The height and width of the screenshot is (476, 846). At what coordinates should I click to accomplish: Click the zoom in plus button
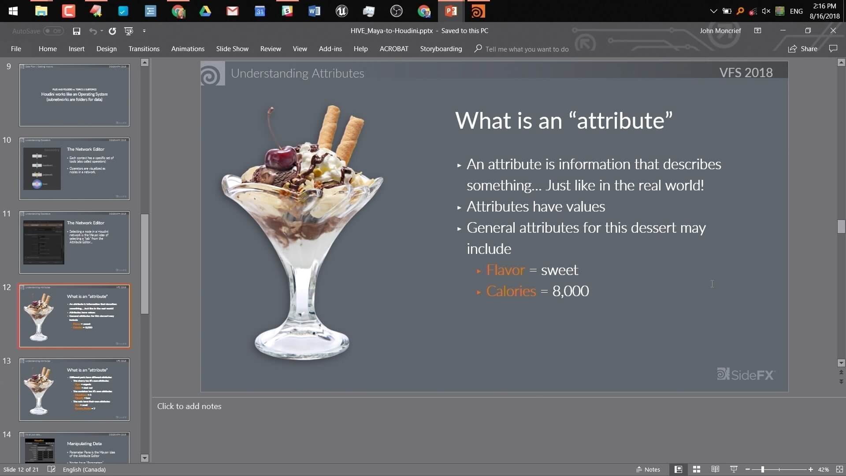coord(811,470)
